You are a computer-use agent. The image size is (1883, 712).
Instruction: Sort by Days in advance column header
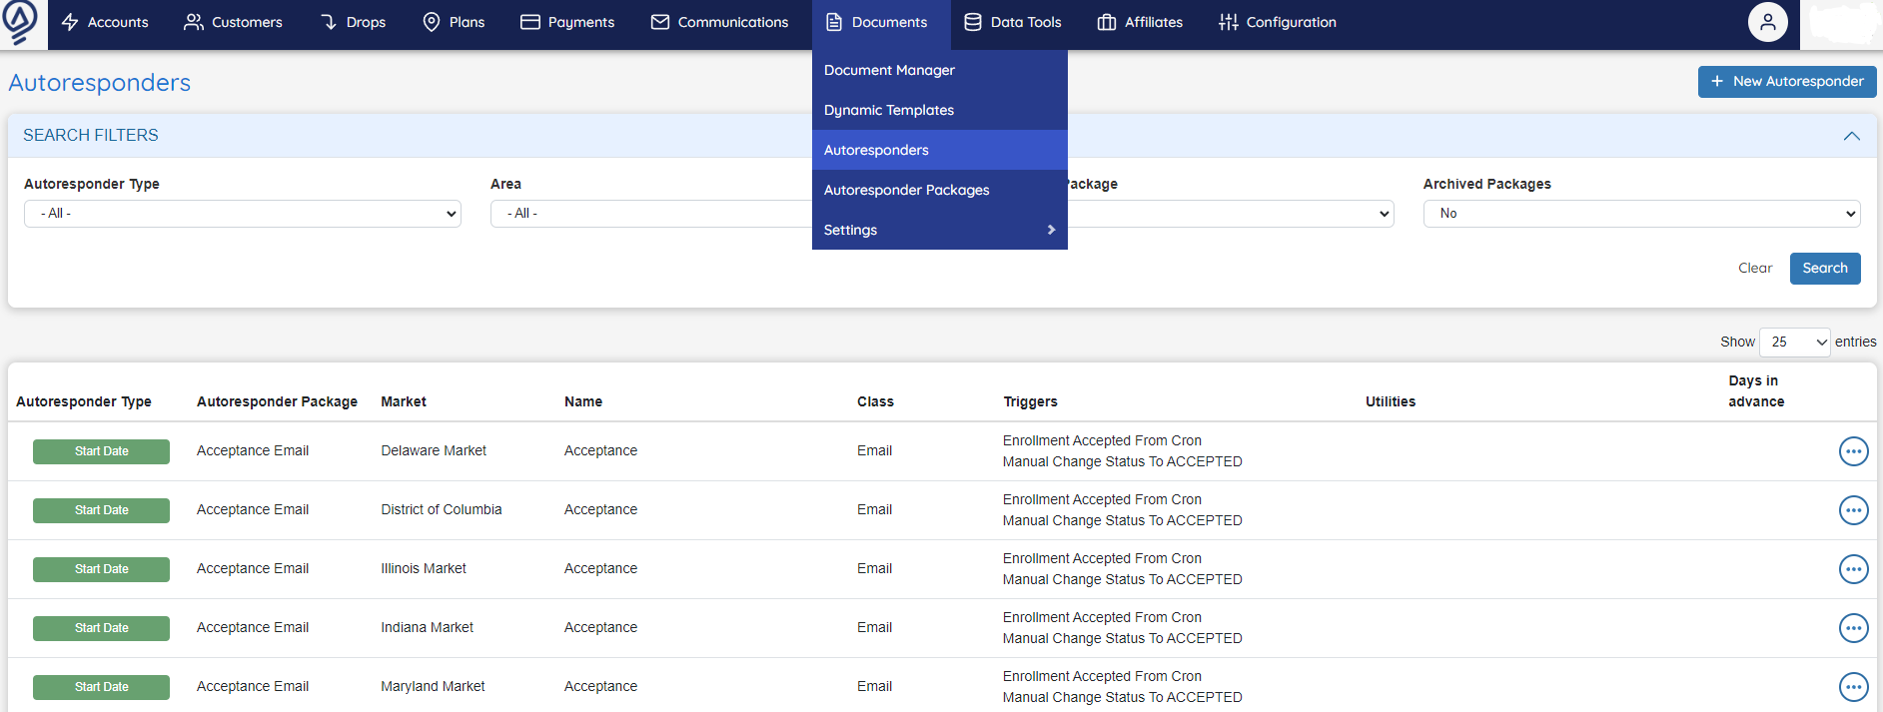click(1756, 391)
